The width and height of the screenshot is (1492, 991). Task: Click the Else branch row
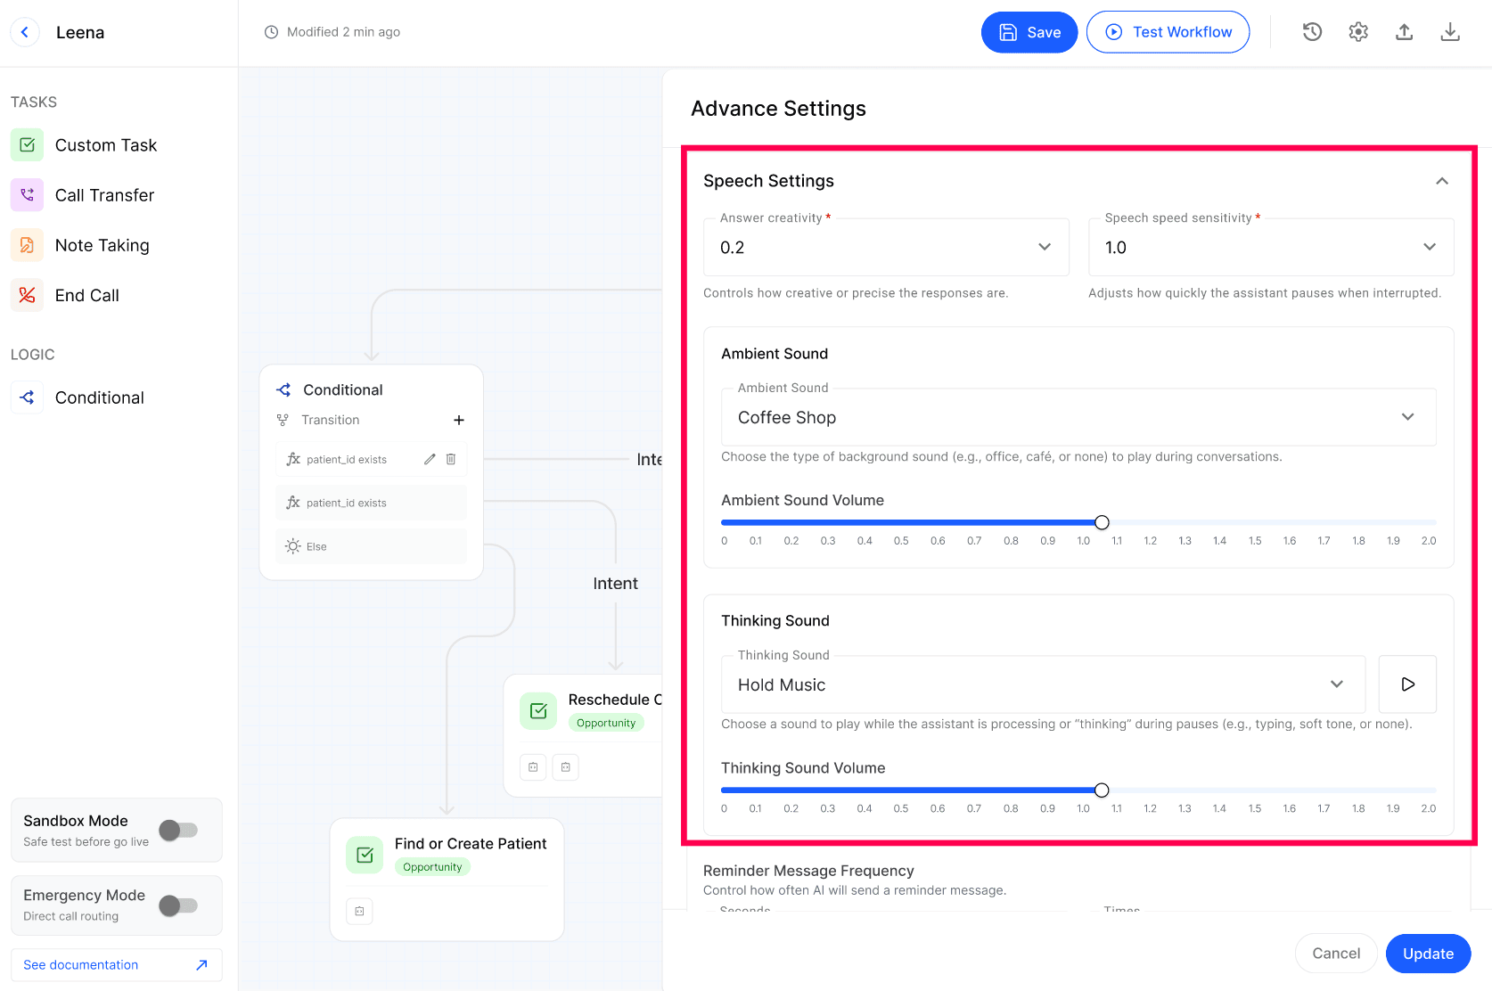coord(371,546)
